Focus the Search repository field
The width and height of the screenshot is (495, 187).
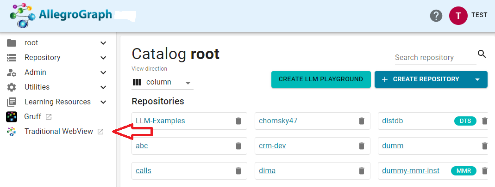point(435,58)
